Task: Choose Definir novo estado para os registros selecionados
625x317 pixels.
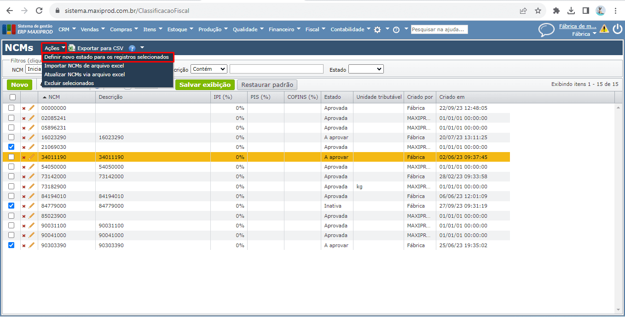Action: pyautogui.click(x=108, y=57)
